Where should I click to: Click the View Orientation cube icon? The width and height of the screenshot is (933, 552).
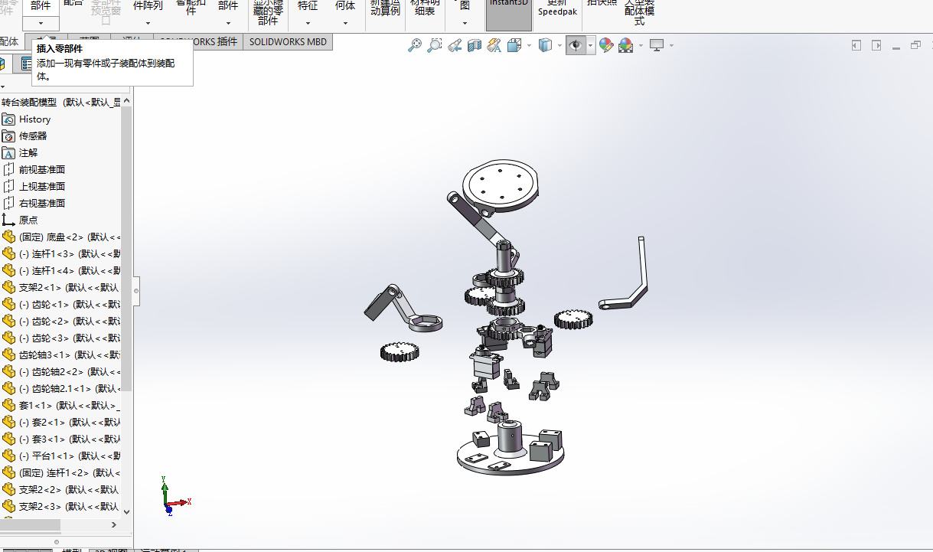[x=514, y=45]
